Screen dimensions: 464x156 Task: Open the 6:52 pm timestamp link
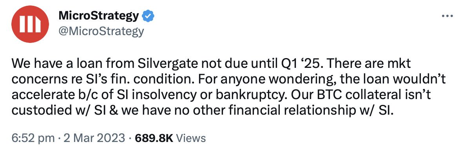(x=33, y=138)
